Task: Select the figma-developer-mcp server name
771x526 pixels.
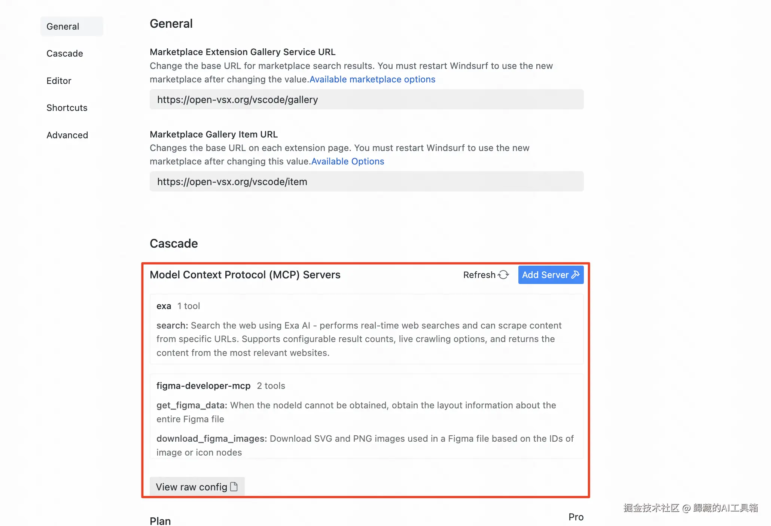Action: coord(203,386)
